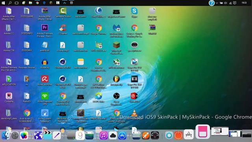Select the Corbeille recycle bin icon

(9, 96)
